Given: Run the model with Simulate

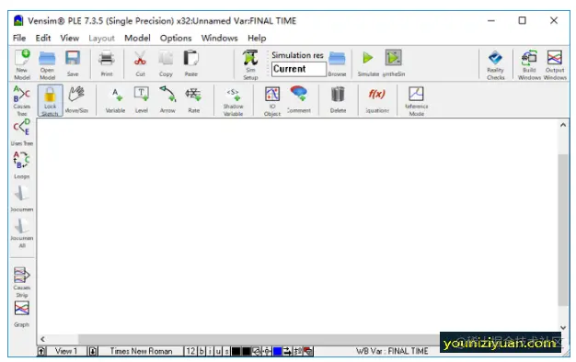Looking at the screenshot, I should click(x=368, y=63).
